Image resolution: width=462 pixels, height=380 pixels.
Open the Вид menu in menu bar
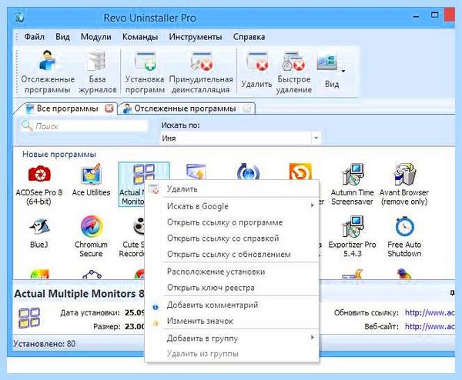63,37
